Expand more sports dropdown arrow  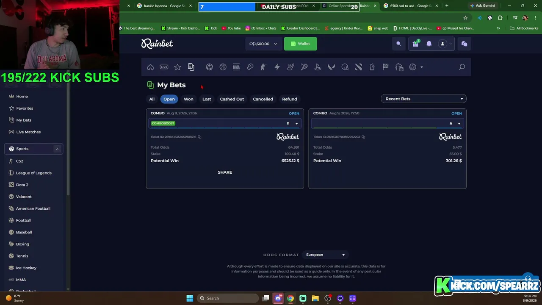pyautogui.click(x=421, y=67)
